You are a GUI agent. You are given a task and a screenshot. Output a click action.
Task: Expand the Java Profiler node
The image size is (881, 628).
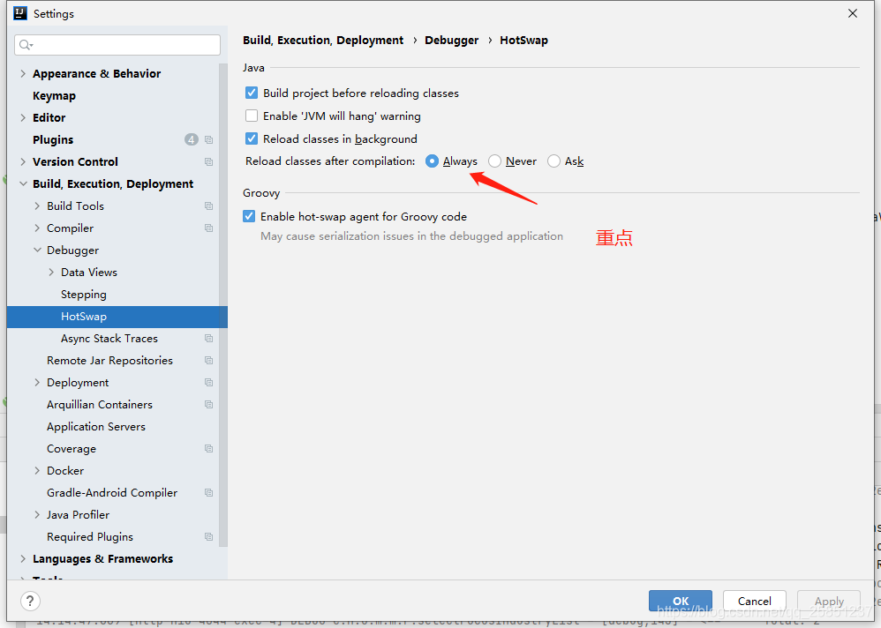coord(37,514)
